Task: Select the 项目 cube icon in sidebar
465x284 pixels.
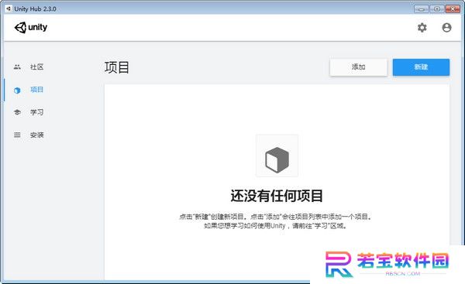Action: pyautogui.click(x=17, y=90)
